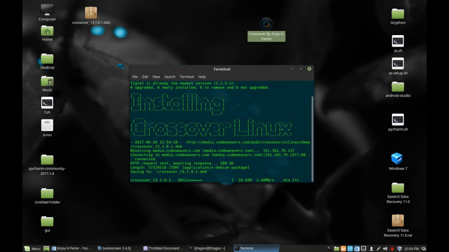449x252 pixels.
Task: Click the Terminal window vertical scrollbar
Action: point(313,138)
